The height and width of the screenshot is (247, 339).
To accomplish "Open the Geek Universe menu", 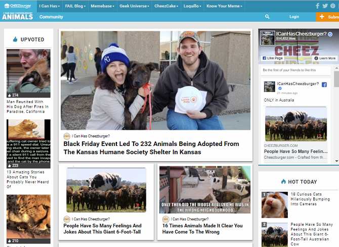I will (134, 6).
